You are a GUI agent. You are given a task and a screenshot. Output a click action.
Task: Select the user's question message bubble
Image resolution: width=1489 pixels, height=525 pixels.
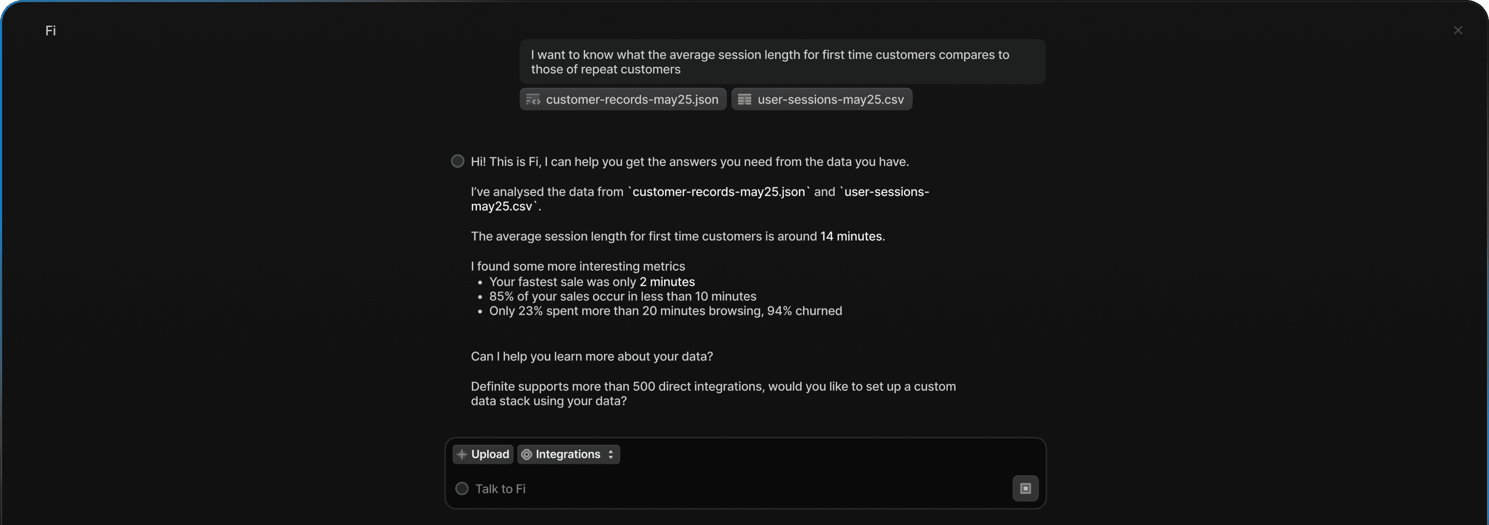click(x=781, y=62)
